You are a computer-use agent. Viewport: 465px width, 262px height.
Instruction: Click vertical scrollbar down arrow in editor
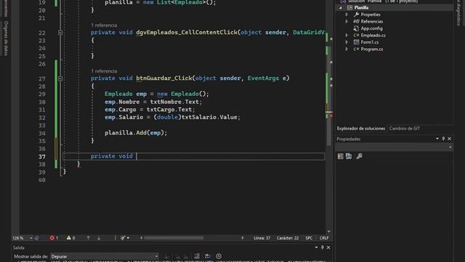pyautogui.click(x=328, y=231)
